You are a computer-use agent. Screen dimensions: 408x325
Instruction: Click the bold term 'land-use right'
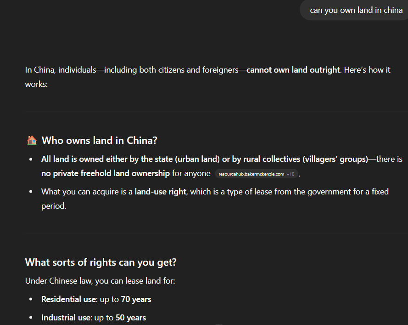click(x=161, y=192)
